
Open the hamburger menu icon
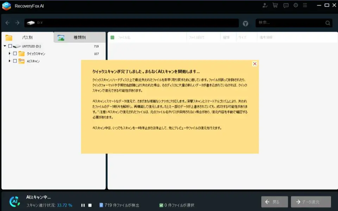[305, 5]
